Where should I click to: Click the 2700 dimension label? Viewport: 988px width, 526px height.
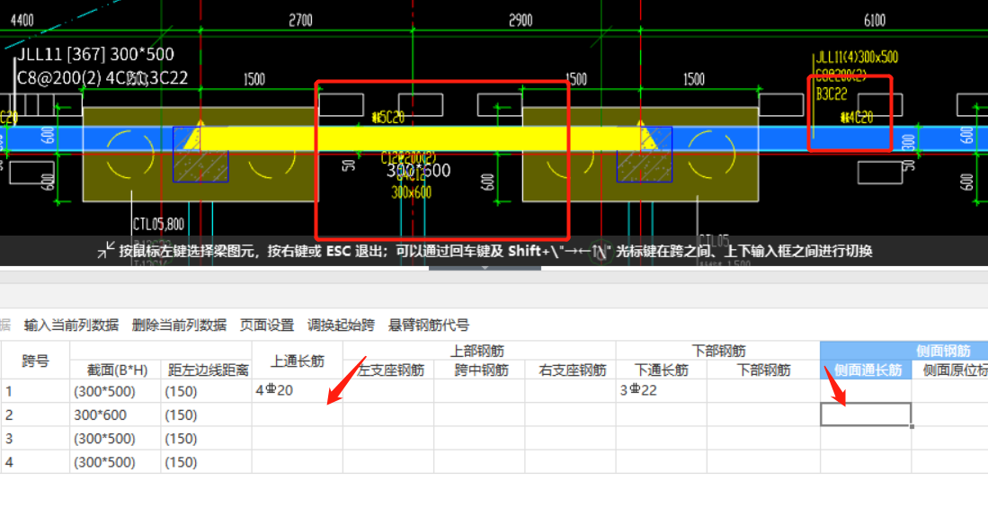tap(300, 21)
